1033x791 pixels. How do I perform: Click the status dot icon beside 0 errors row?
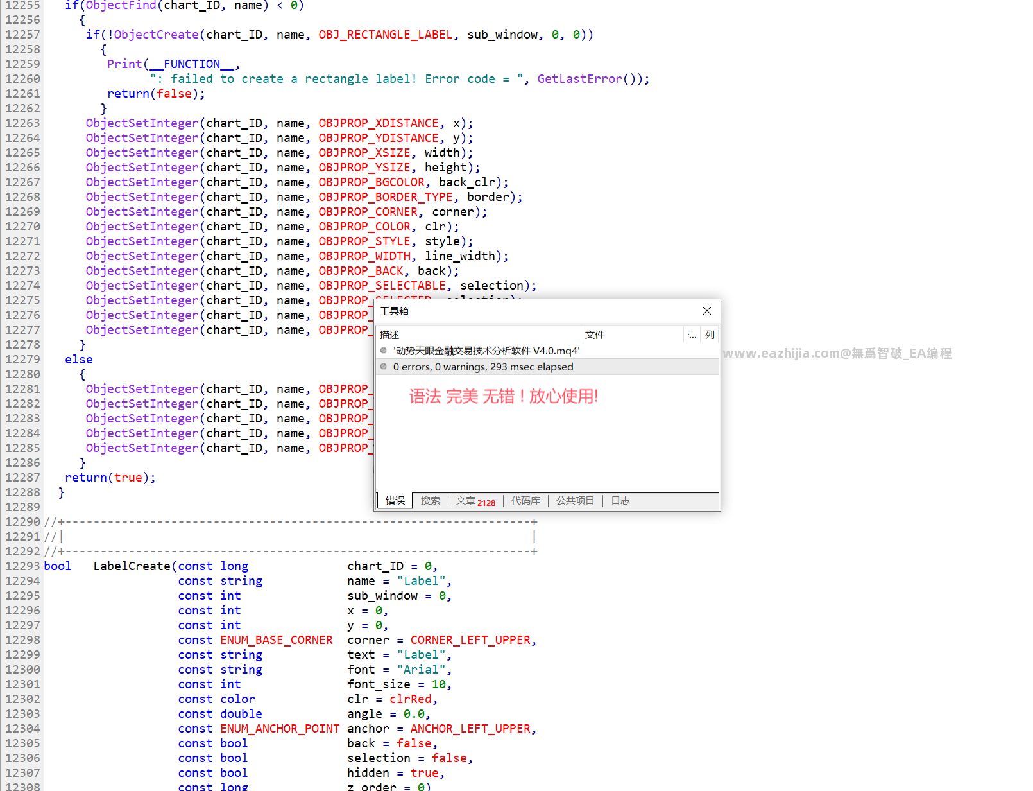click(x=384, y=367)
